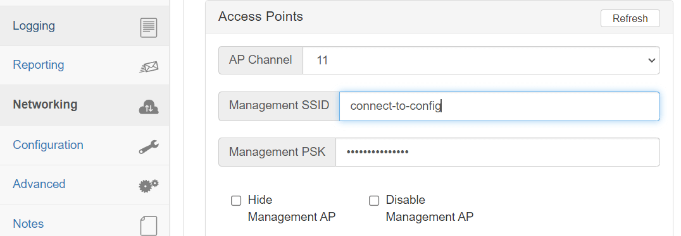
Task: Open the AP Channel dropdown
Action: pos(481,60)
